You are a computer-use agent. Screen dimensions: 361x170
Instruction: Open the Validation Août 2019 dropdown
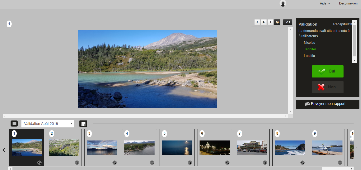point(48,124)
